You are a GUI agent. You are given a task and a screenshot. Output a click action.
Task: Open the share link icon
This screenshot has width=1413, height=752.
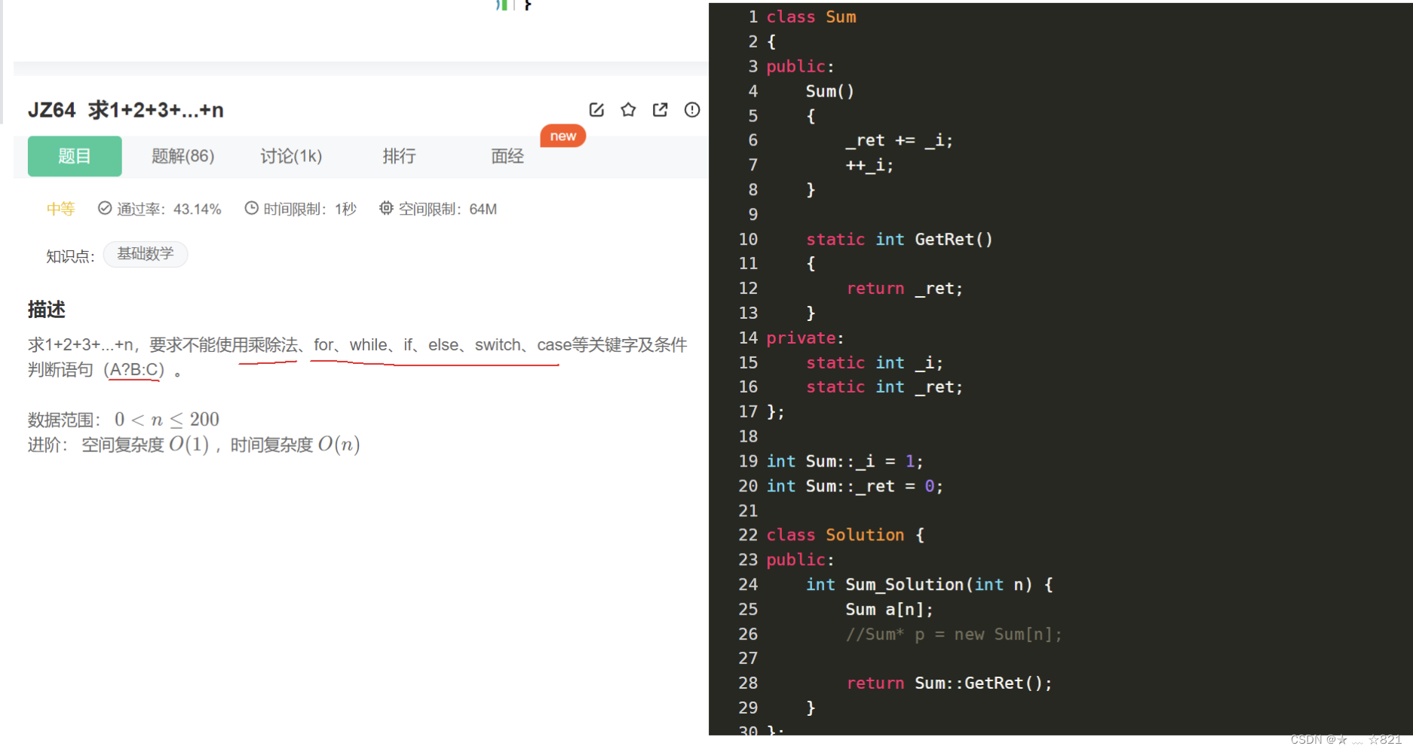(661, 110)
